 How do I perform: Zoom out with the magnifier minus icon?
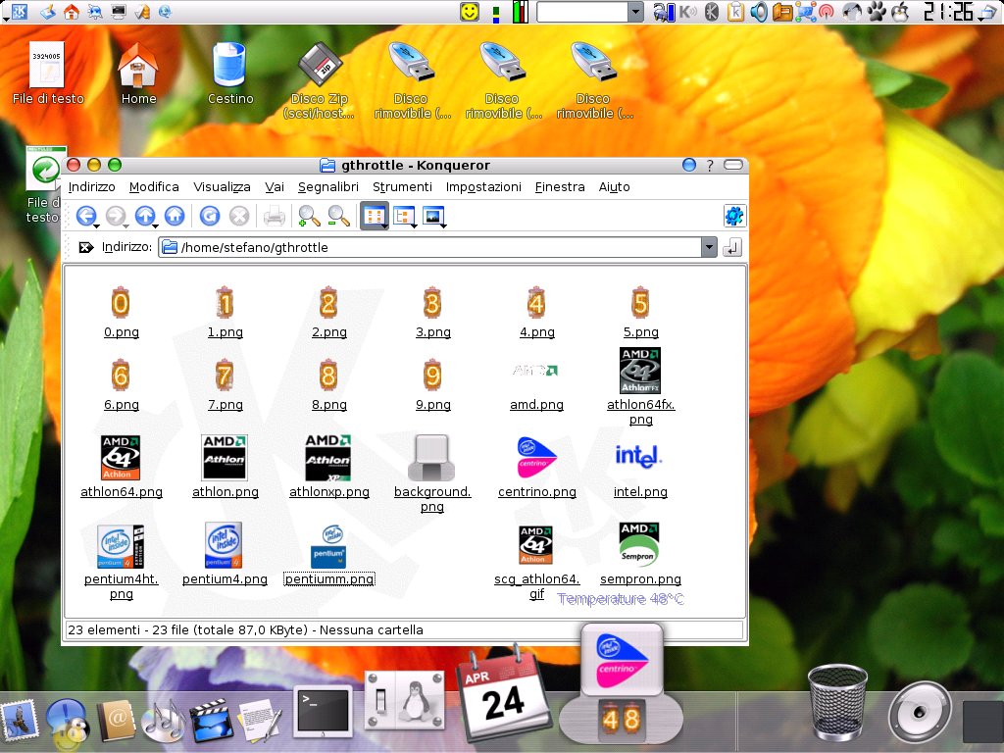(x=338, y=217)
